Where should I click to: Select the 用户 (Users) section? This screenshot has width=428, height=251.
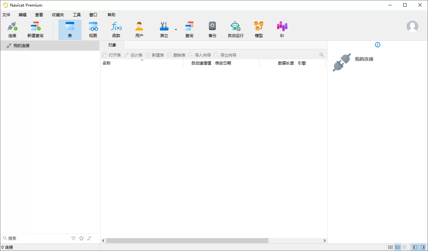[139, 29]
